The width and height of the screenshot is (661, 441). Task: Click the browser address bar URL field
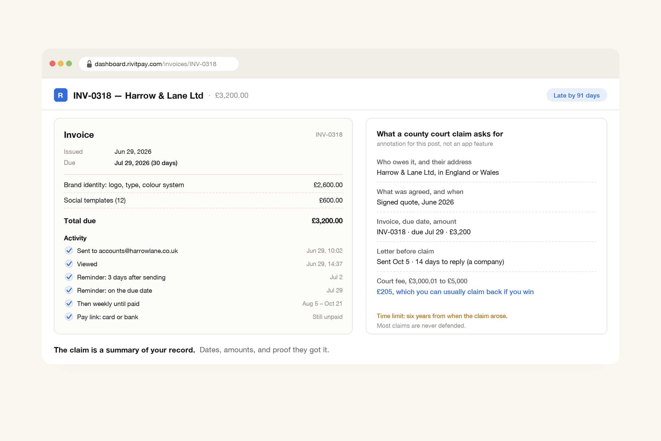point(159,64)
